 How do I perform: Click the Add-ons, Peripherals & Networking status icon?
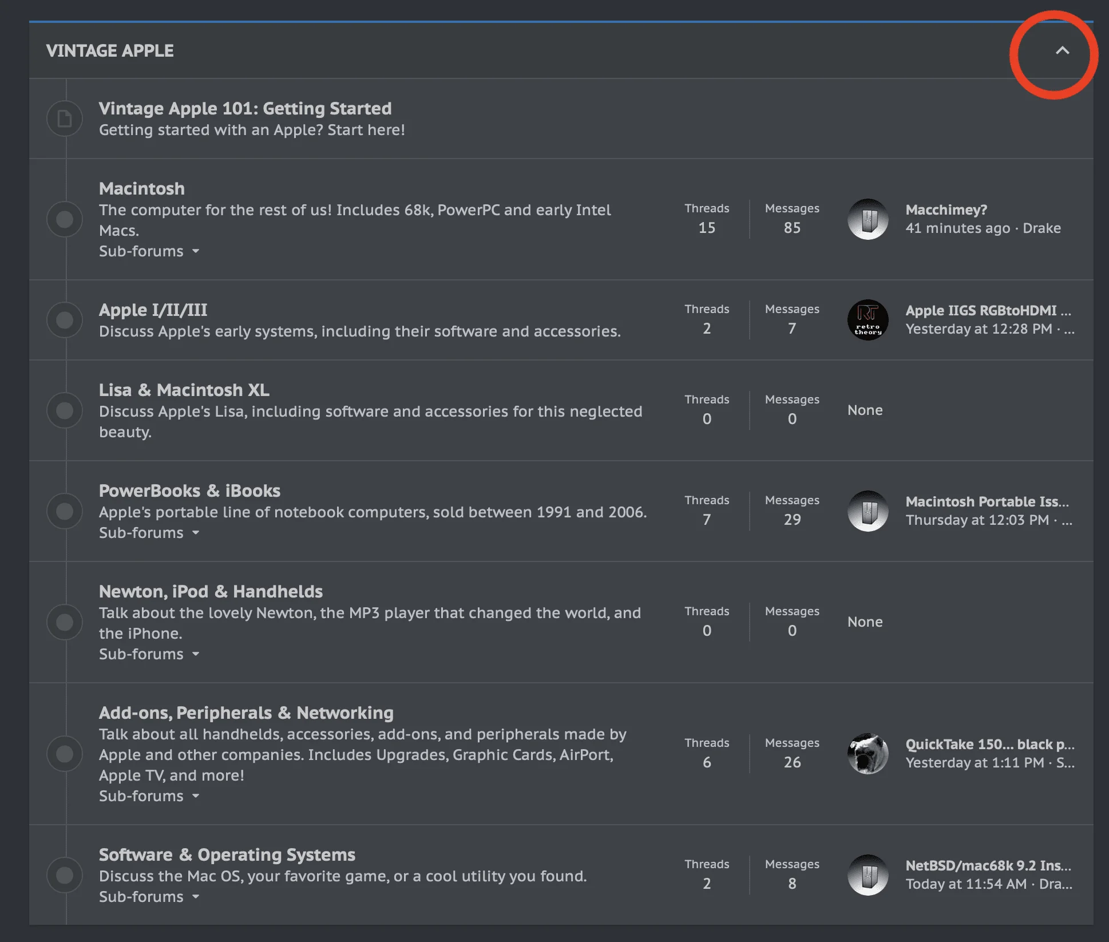click(x=65, y=754)
